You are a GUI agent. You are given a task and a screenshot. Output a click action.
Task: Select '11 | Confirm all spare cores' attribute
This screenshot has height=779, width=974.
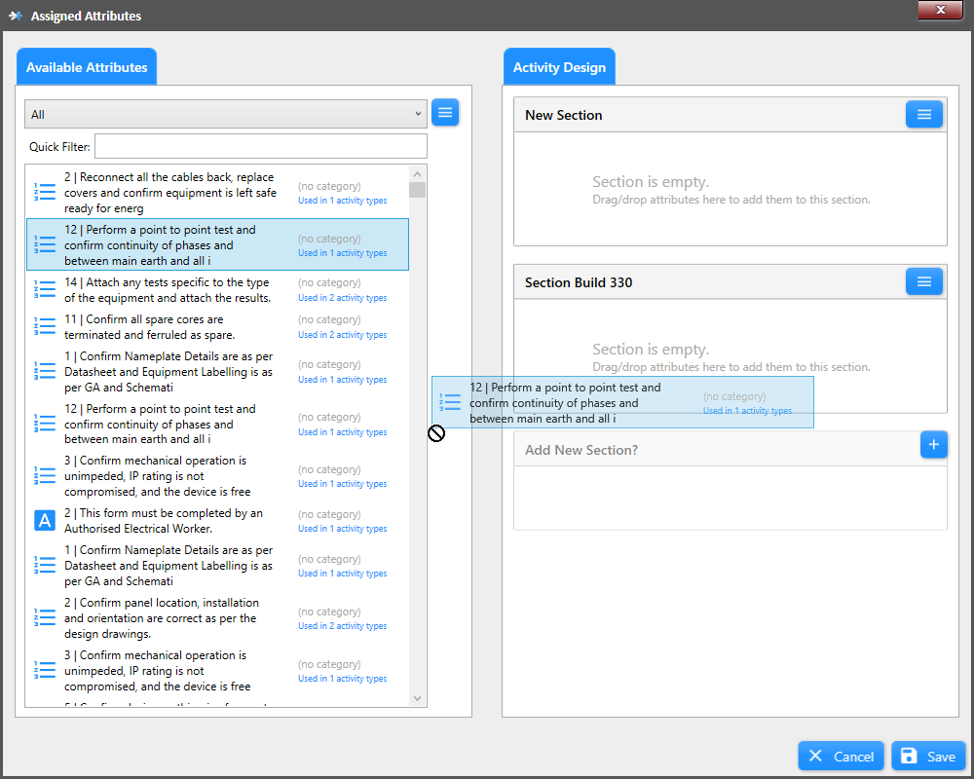pyautogui.click(x=217, y=327)
